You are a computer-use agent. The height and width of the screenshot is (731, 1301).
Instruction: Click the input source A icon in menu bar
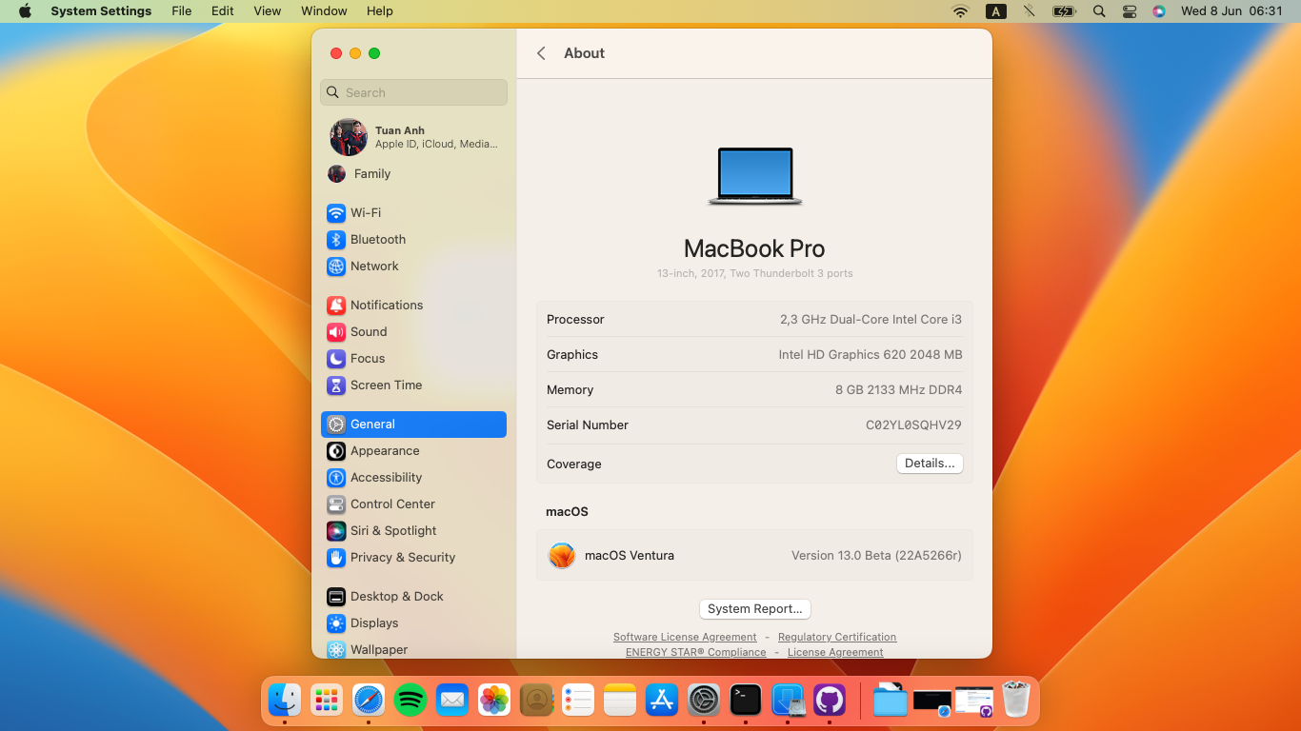click(995, 11)
